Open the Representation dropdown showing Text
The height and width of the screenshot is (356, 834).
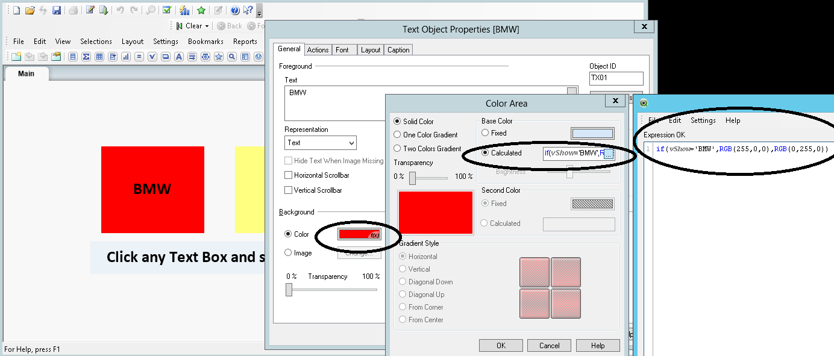point(320,143)
